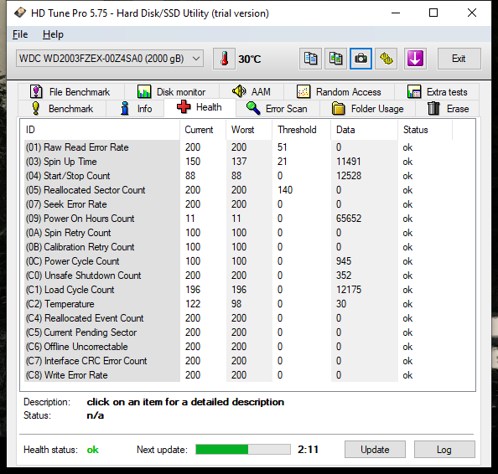The image size is (498, 474).
Task: Click the data value 12528
Action: (349, 176)
